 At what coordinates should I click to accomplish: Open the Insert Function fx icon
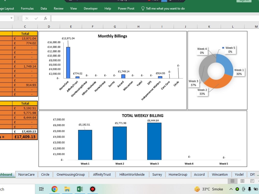pos(45,18)
